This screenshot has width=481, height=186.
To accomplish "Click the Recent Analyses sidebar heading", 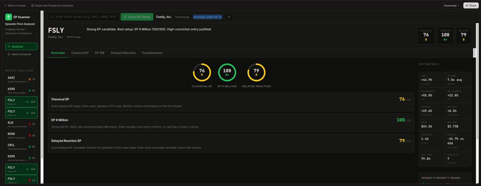I will pos(19,71).
